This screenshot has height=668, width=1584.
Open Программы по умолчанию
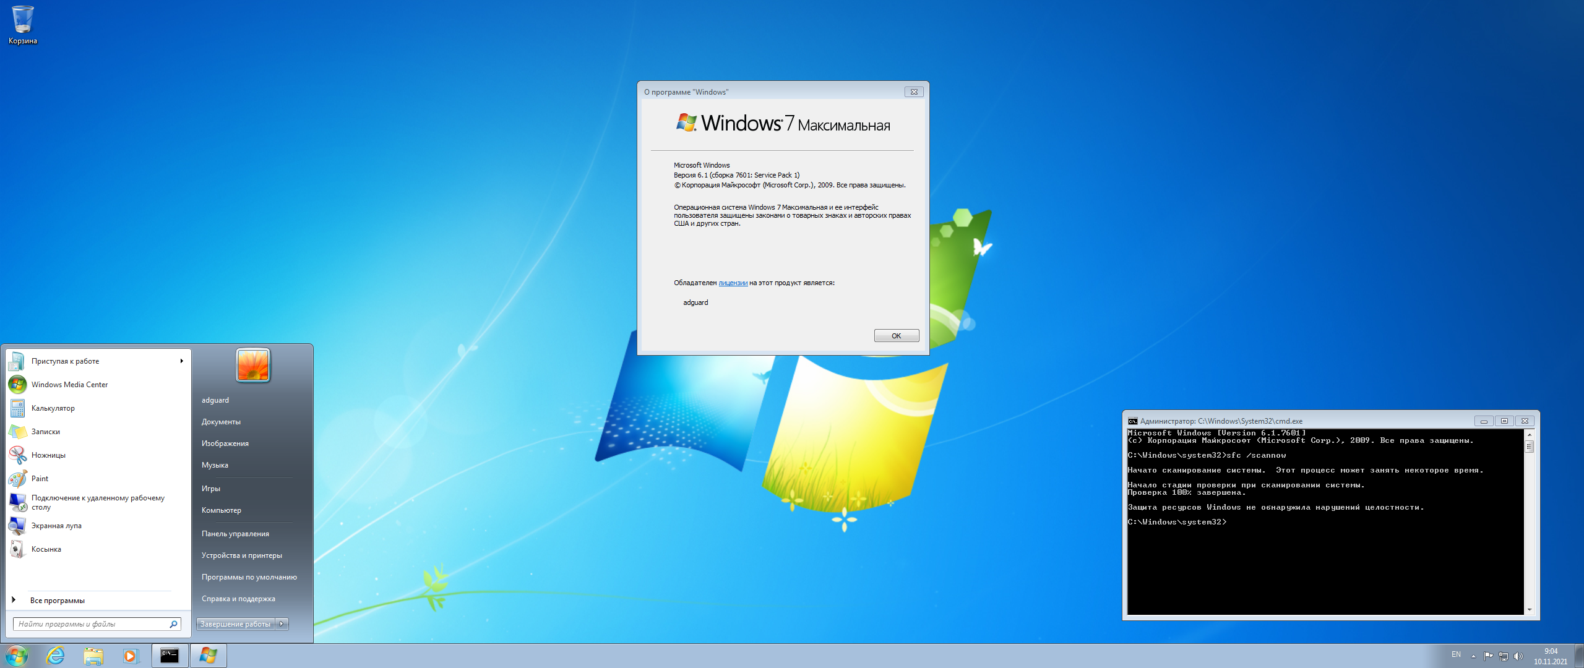[x=249, y=577]
